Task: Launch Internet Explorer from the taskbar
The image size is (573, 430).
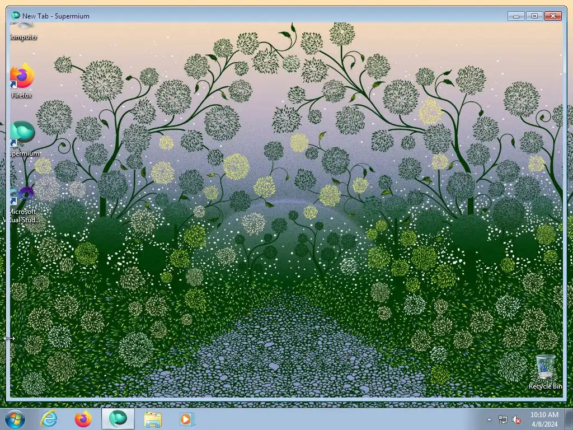Action: tap(49, 419)
